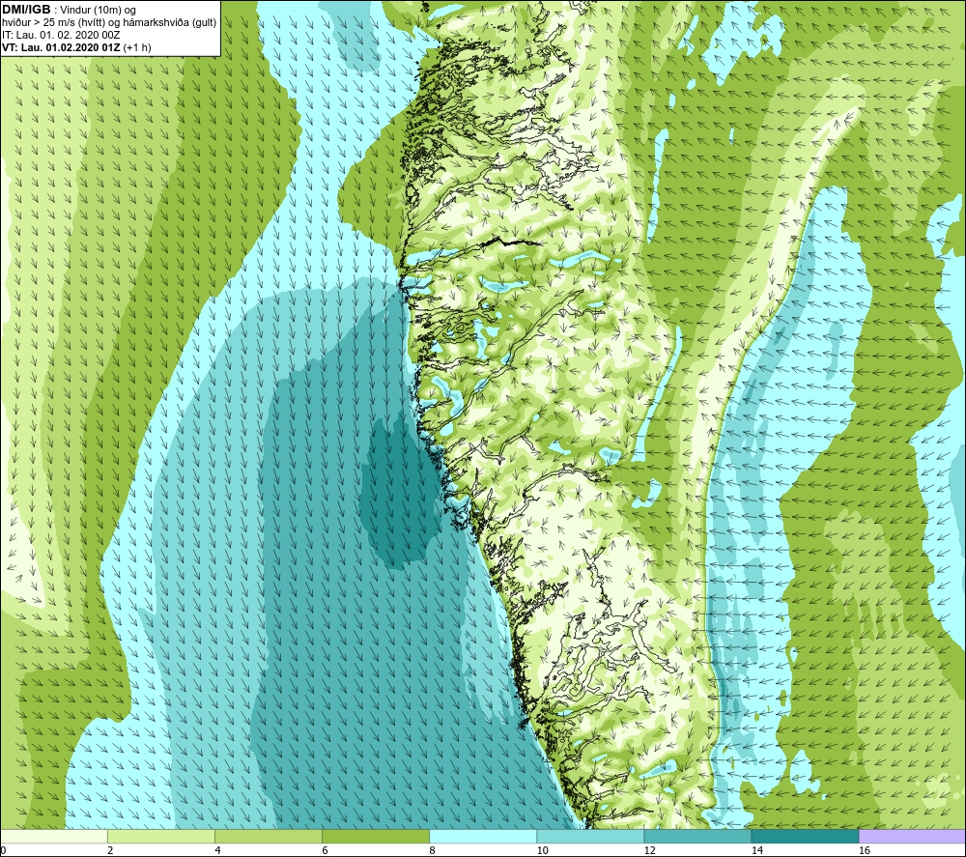Click the 8–10 m/s light cyan legend swatch
This screenshot has width=966, height=857.
(483, 836)
